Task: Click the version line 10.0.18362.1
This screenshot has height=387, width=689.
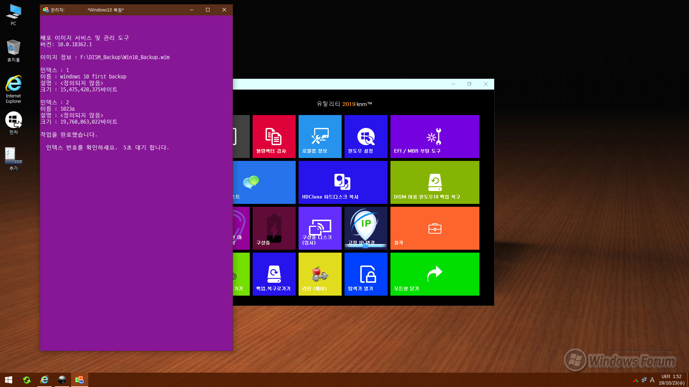Action: point(66,44)
